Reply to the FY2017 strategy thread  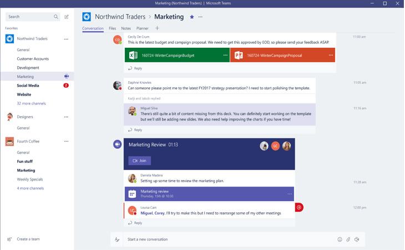coord(135,130)
